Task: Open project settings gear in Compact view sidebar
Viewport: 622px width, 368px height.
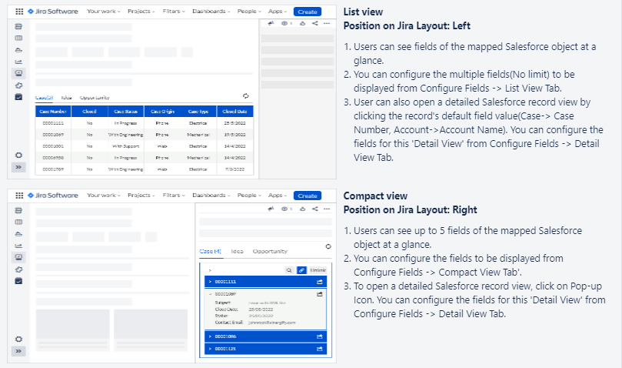Action: point(18,339)
